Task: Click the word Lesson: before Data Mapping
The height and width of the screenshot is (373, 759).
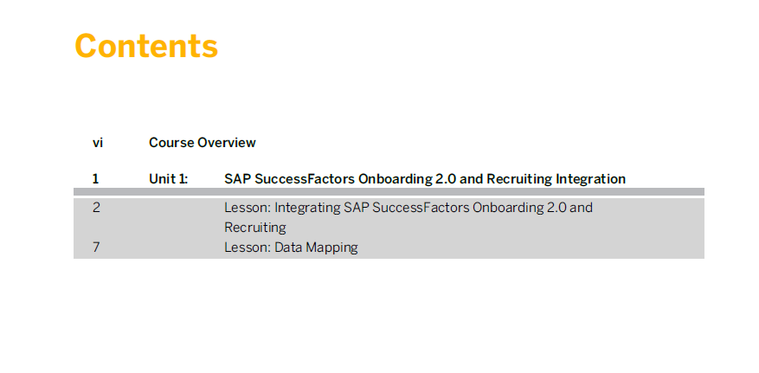Action: click(x=248, y=248)
